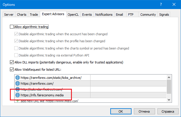Uncheck Allow WebRequest for listed URL
This screenshot has width=181, height=117.
pyautogui.click(x=12, y=70)
